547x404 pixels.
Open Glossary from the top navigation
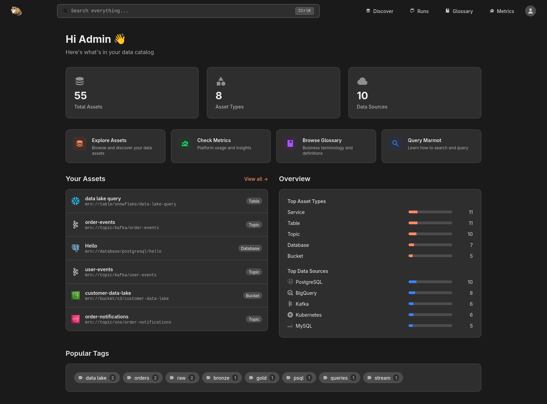click(x=459, y=11)
